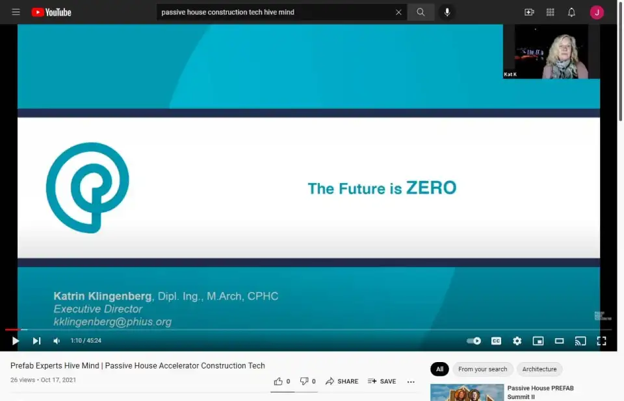Image resolution: width=624 pixels, height=401 pixels.
Task: Clear the search box text
Action: point(398,12)
